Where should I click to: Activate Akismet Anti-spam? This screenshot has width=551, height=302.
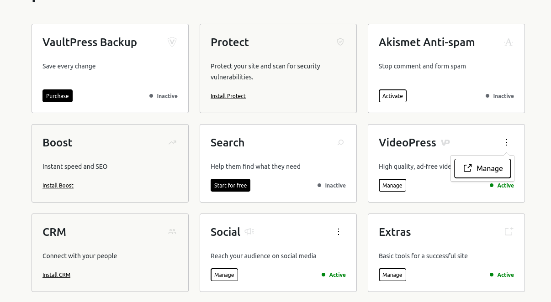392,96
